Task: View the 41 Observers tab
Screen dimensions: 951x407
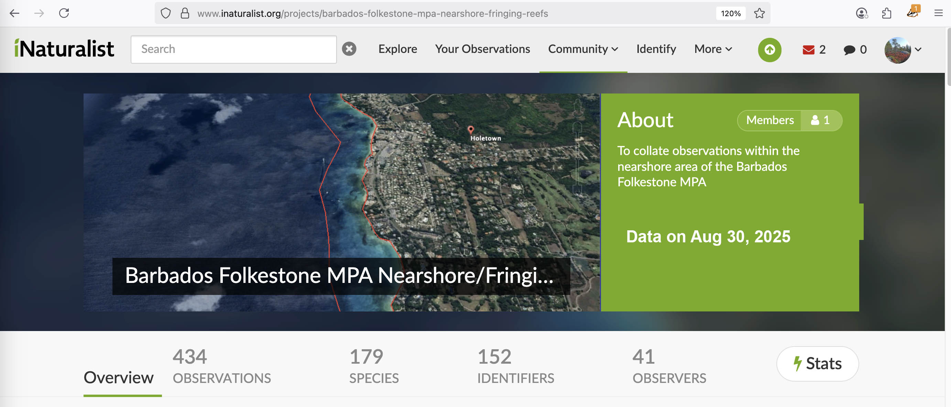Action: [x=669, y=366]
